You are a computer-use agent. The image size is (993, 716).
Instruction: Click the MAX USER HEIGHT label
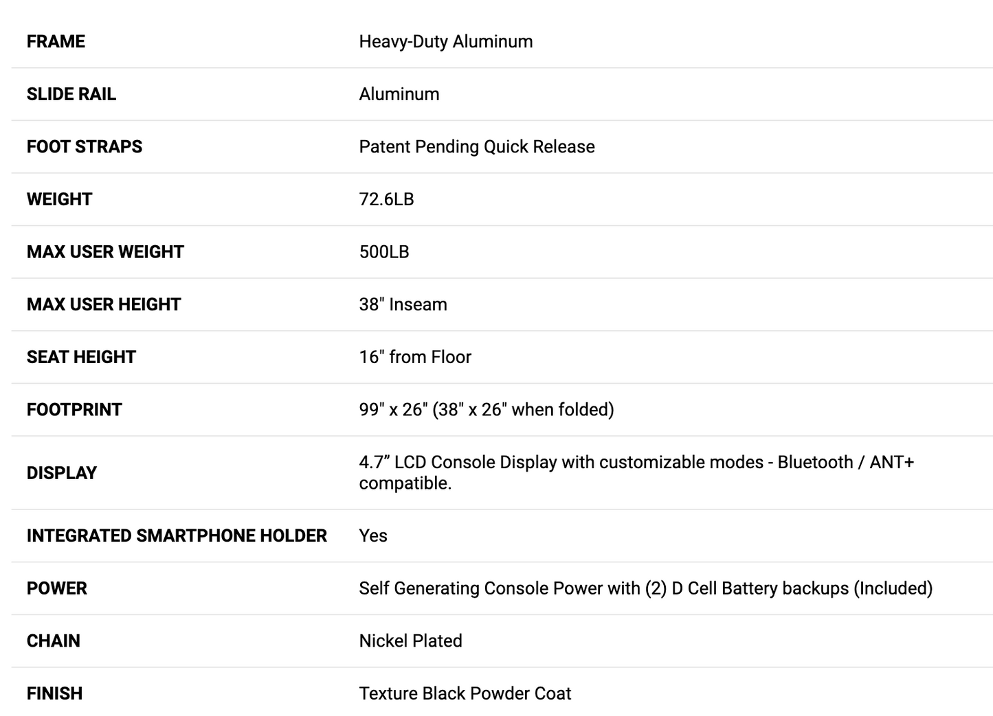point(104,304)
